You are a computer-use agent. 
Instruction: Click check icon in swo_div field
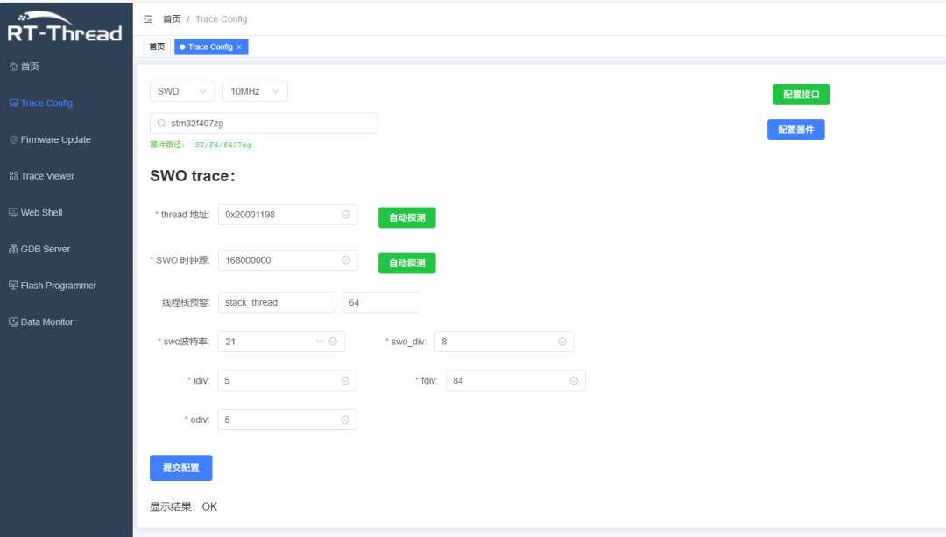coord(562,342)
